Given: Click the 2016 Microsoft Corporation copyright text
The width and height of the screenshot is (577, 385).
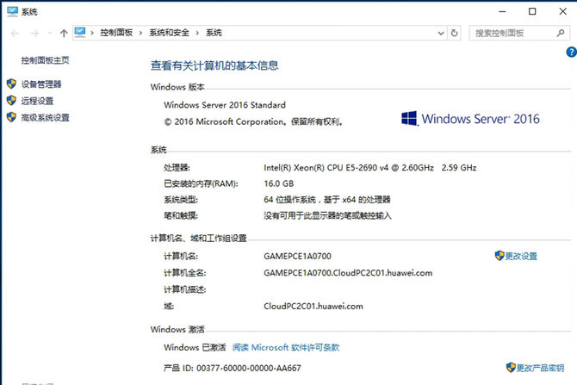Looking at the screenshot, I should (x=253, y=121).
